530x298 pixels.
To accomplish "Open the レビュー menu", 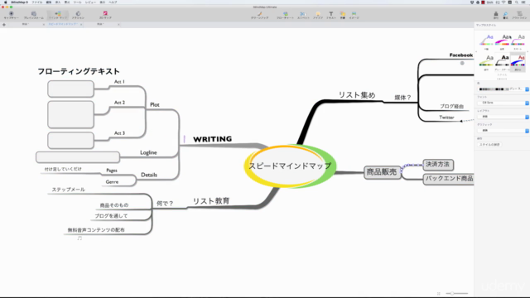I will [90, 2].
